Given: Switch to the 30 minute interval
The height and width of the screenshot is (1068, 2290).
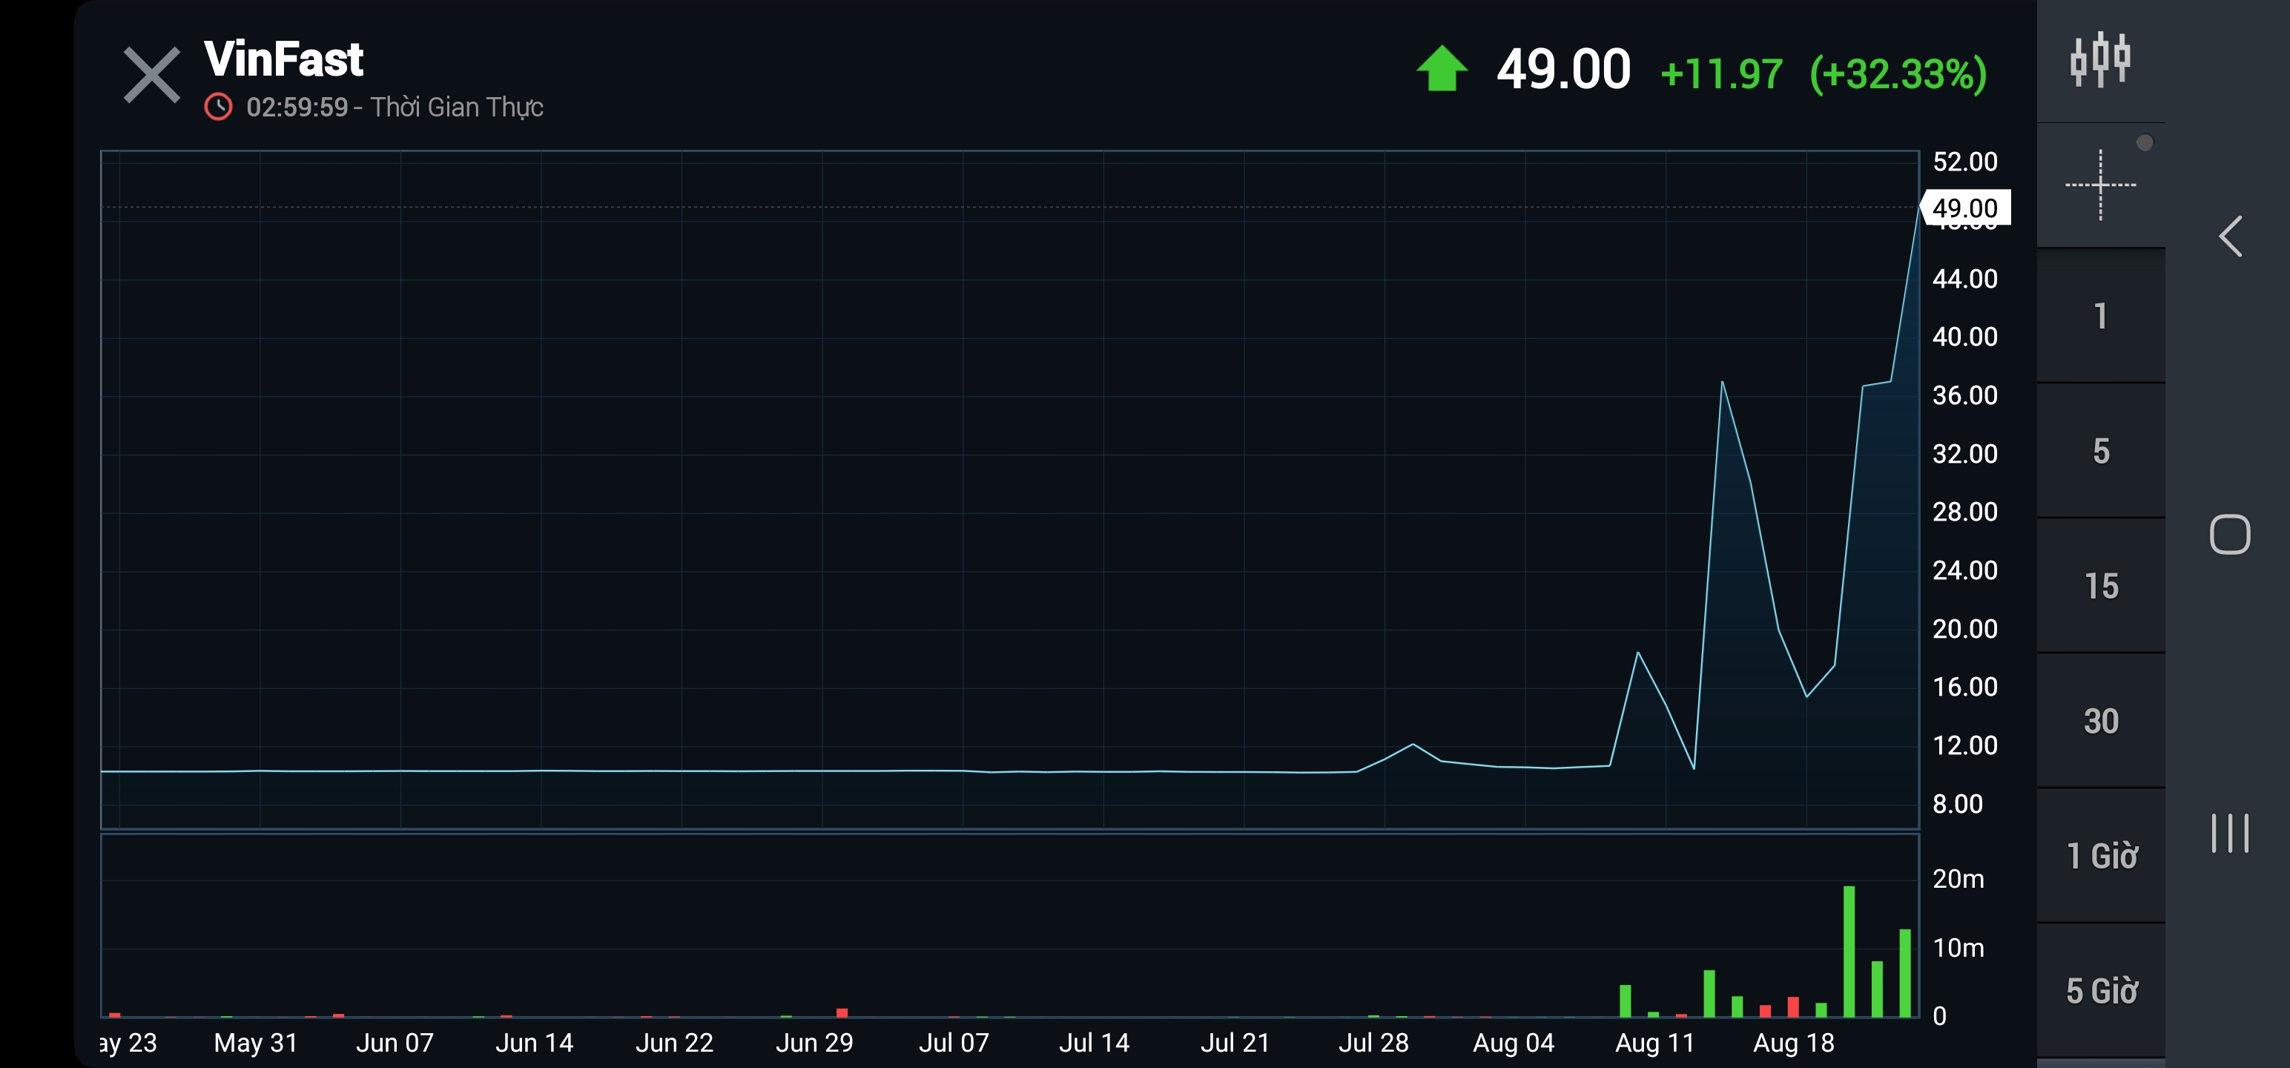Looking at the screenshot, I should pos(2099,721).
